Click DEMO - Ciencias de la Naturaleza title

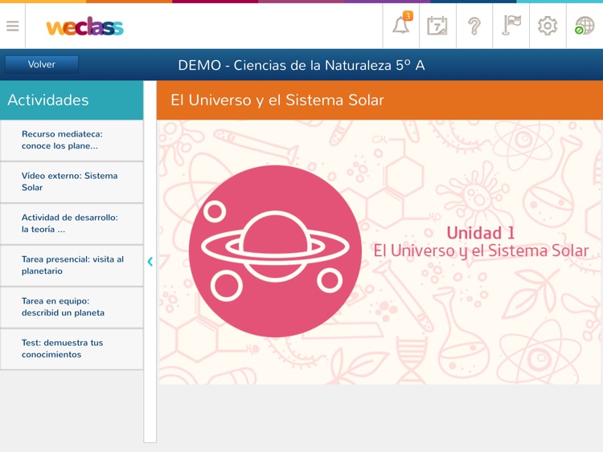point(301,65)
